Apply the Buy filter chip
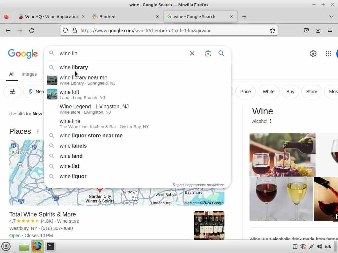338x253 pixels. [x=290, y=92]
